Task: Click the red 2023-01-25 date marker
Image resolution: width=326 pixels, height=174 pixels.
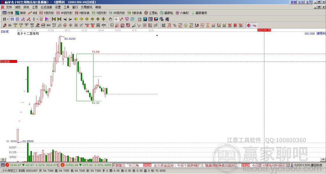Action: (264, 30)
